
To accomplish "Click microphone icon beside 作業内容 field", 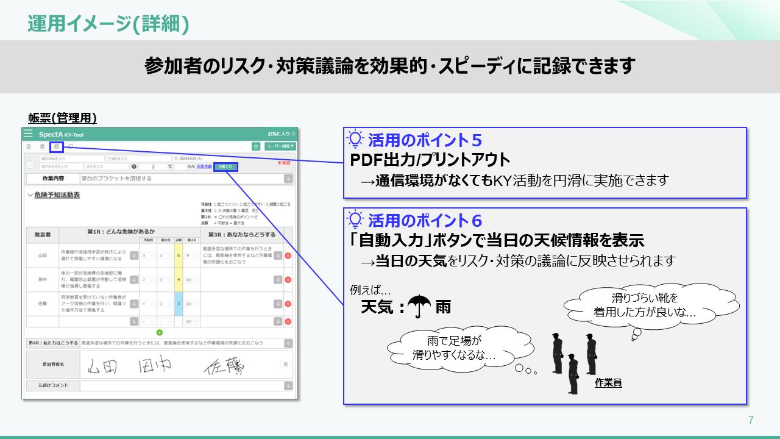I will (x=288, y=179).
